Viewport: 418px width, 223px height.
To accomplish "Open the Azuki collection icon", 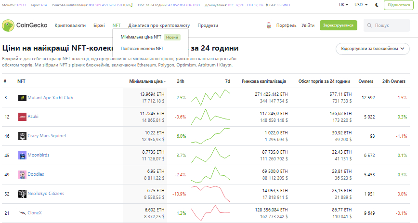I will pos(22,117).
